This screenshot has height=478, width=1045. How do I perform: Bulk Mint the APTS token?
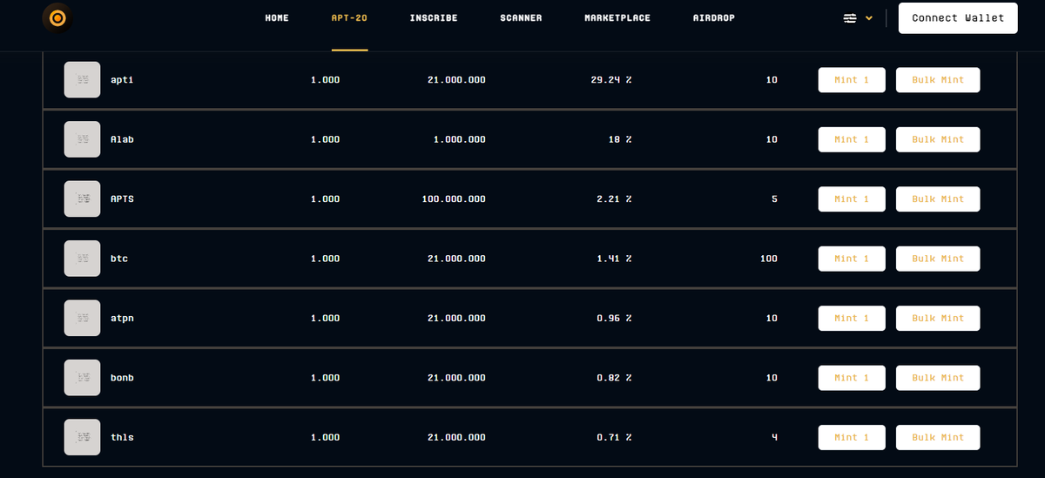tap(938, 199)
